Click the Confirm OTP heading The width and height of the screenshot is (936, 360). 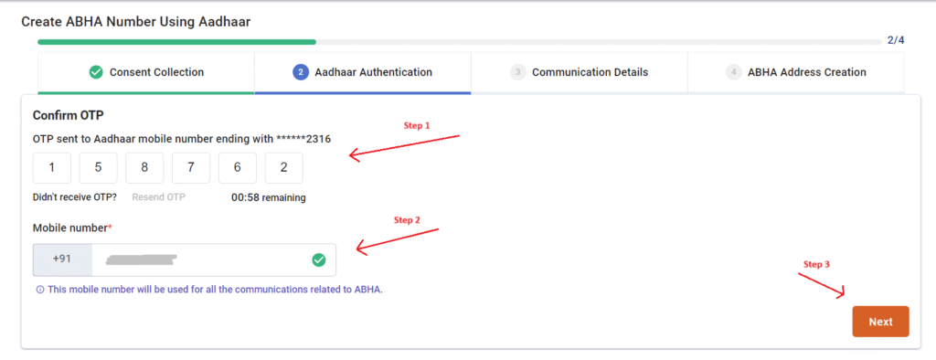click(69, 115)
